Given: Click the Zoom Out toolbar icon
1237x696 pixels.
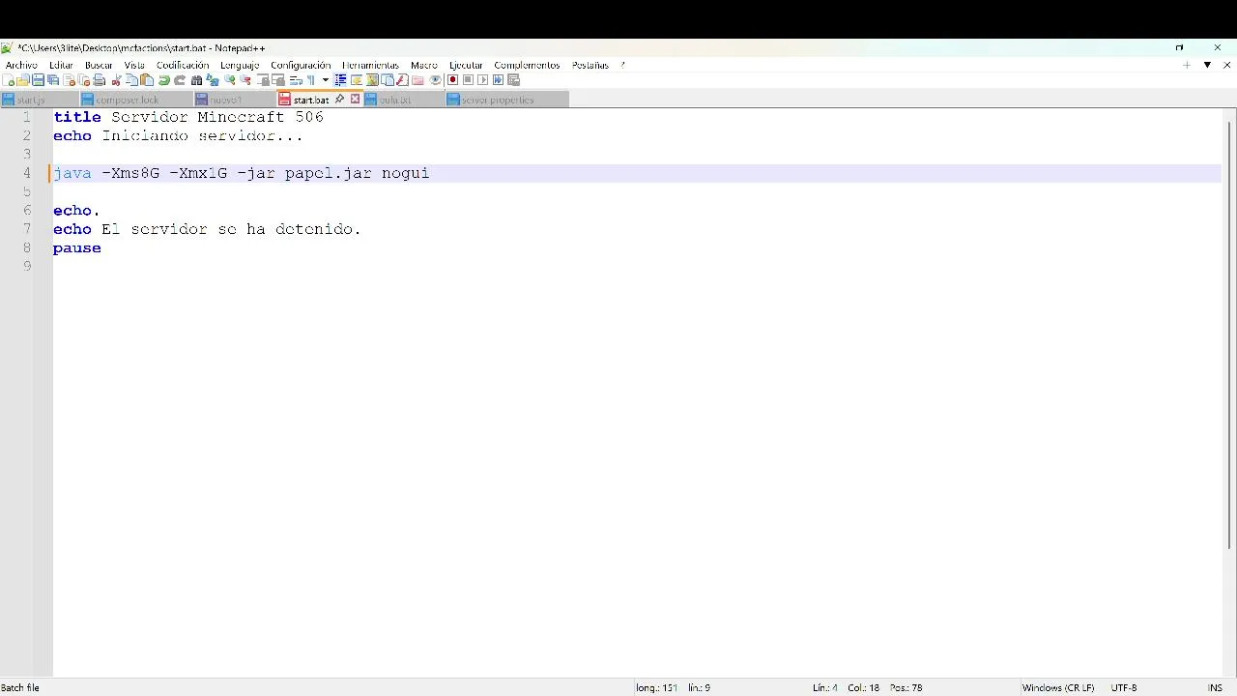Looking at the screenshot, I should click(245, 80).
